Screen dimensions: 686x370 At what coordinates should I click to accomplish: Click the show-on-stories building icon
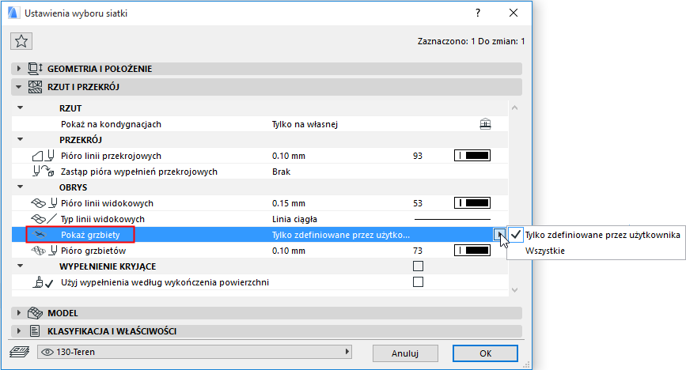pyautogui.click(x=486, y=124)
